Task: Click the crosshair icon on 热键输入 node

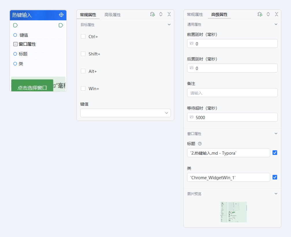Action: [x=61, y=15]
